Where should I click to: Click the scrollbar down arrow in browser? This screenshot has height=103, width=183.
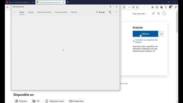(x=177, y=102)
